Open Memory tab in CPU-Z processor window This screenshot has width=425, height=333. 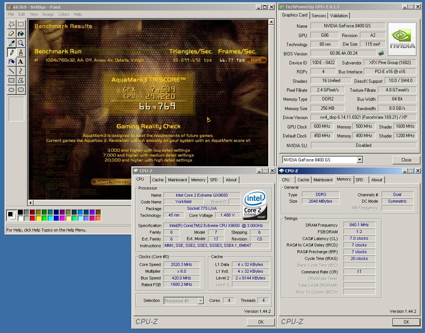click(198, 180)
